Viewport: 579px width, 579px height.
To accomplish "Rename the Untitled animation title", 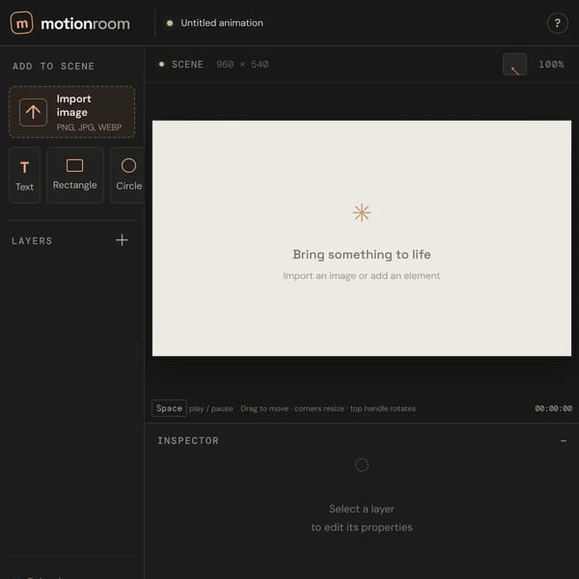I will (x=222, y=23).
